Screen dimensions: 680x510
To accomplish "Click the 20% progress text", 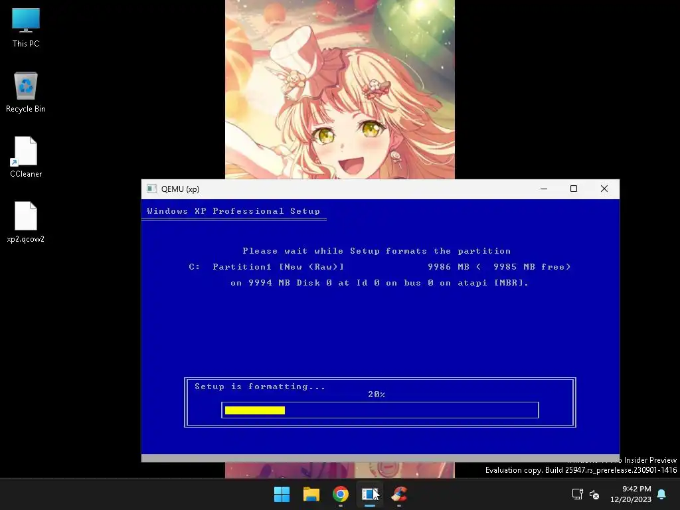I will point(377,394).
